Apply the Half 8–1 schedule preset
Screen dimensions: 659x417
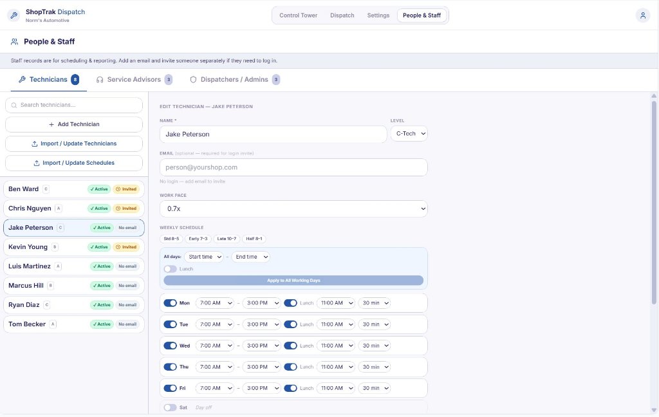(254, 239)
